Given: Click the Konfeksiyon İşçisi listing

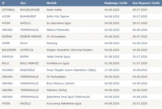Looking at the screenshot, I should click(x=58, y=63).
